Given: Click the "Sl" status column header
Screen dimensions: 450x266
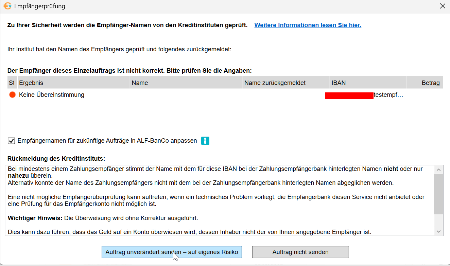Looking at the screenshot, I should [12, 83].
